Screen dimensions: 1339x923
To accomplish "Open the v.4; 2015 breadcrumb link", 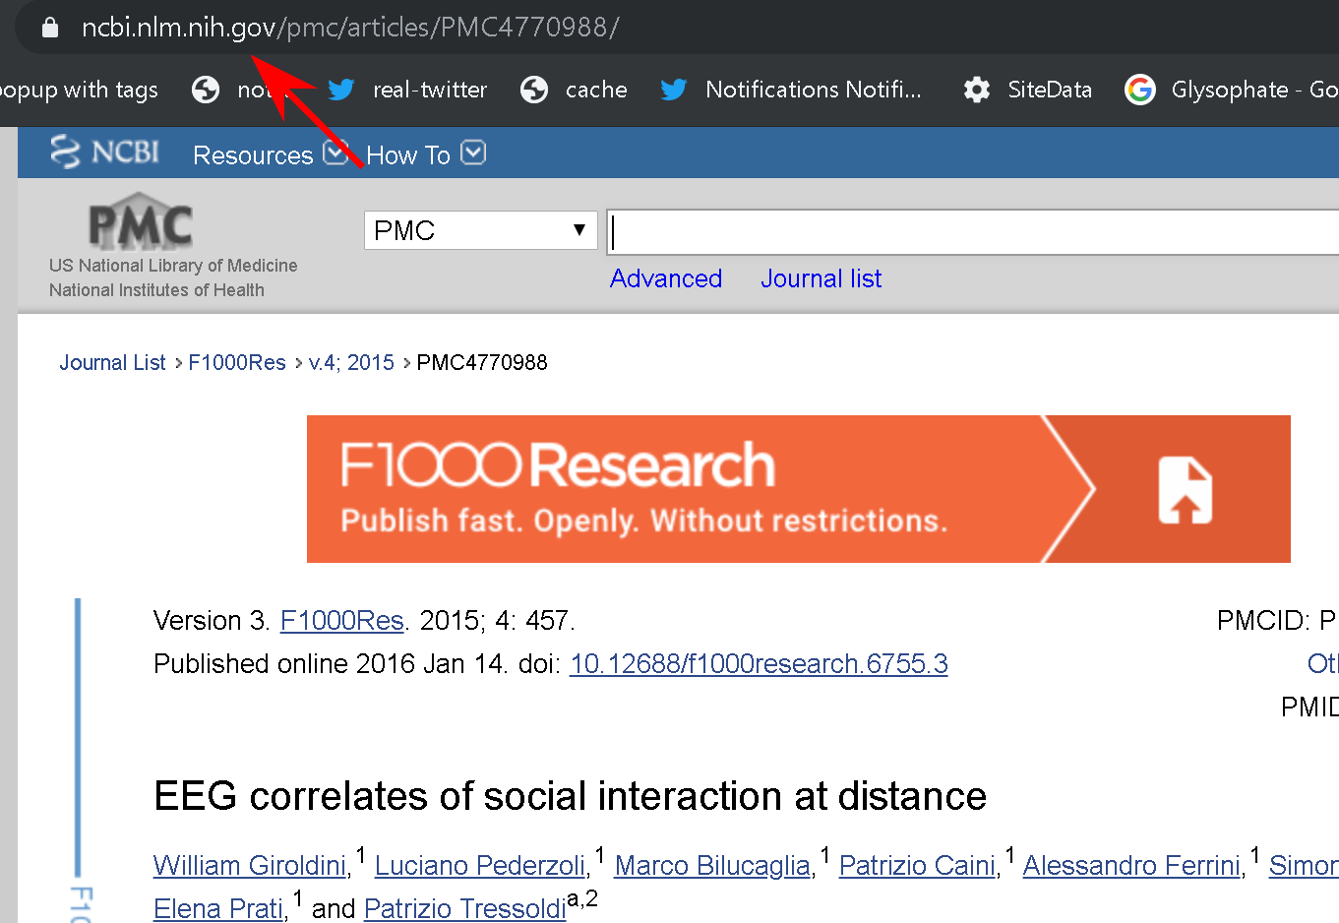I will [x=351, y=362].
